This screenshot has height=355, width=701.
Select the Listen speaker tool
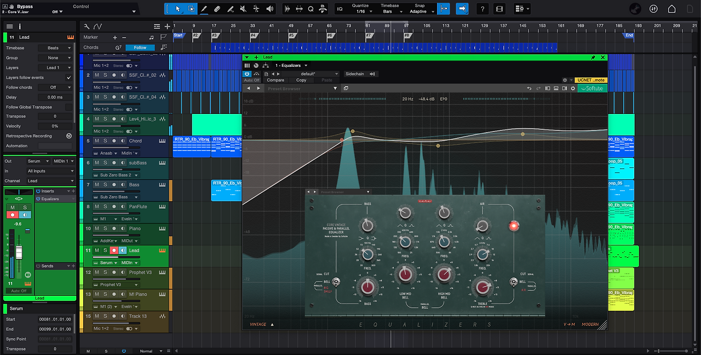(x=269, y=9)
